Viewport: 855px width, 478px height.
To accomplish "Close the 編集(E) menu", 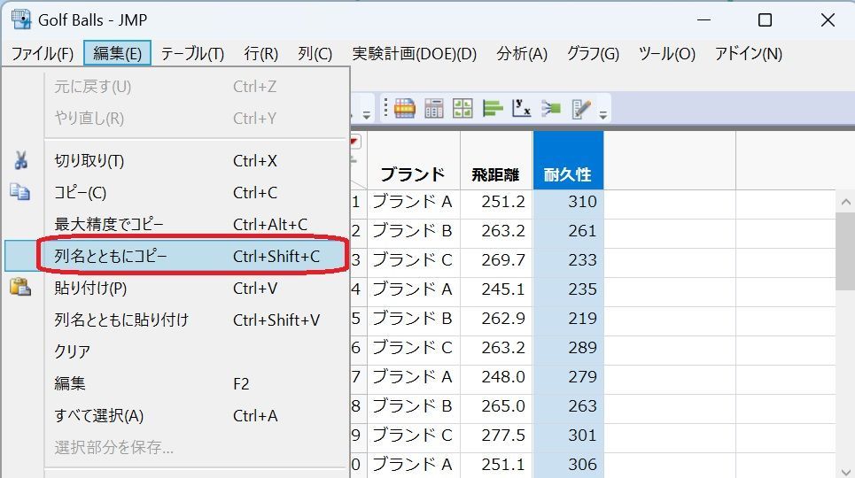I will point(117,53).
